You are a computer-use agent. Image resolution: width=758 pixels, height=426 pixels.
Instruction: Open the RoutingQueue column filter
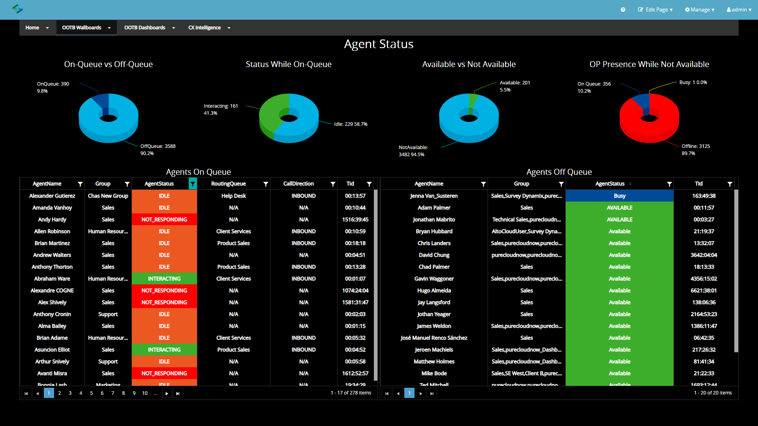click(x=265, y=184)
